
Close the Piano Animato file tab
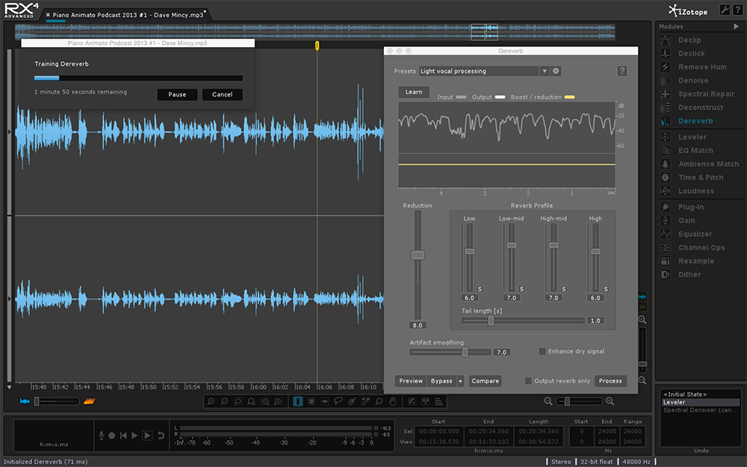pyautogui.click(x=48, y=15)
